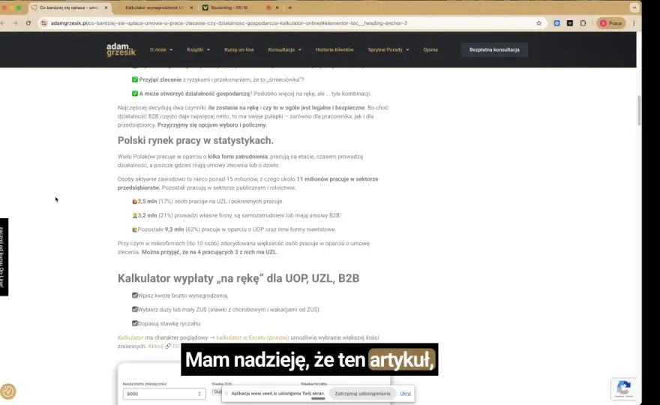Open 'Kursy on-line' menu item

pyautogui.click(x=238, y=49)
